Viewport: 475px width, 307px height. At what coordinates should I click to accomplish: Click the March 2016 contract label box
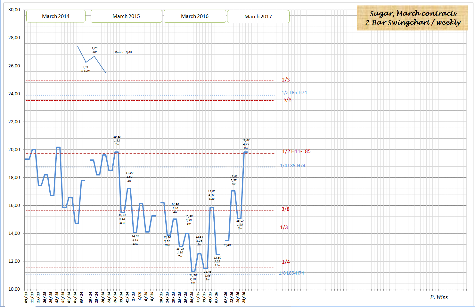[195, 16]
